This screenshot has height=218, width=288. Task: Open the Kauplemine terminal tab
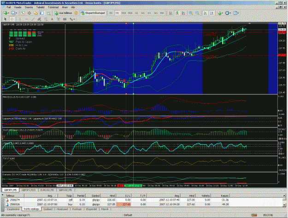(13, 209)
